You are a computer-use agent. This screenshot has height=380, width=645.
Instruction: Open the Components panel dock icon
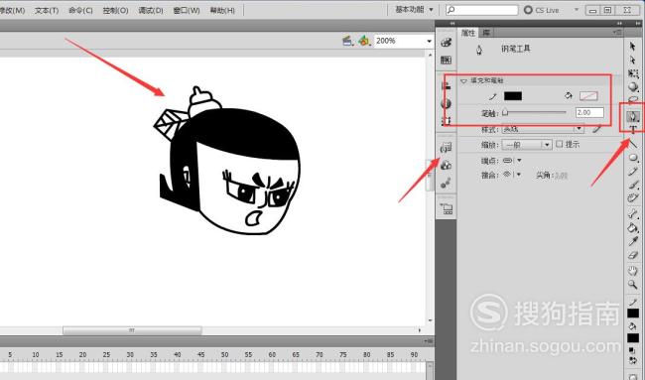click(x=446, y=166)
